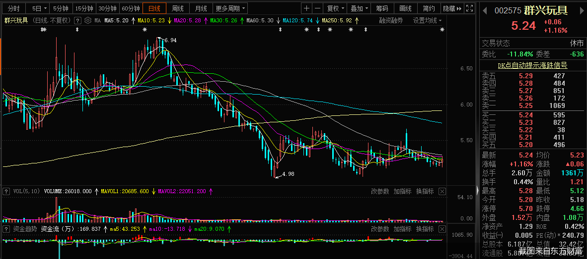
Task: Go to previous stock with left arrow
Action: click(485, 11)
